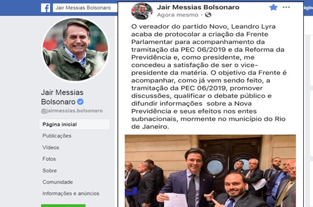
Task: Click the post author name link
Action: click(x=198, y=7)
